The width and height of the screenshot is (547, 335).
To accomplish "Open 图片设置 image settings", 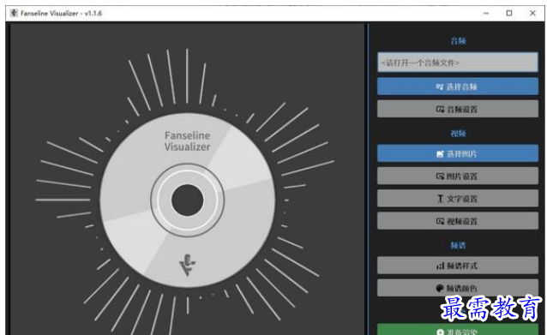I will click(x=457, y=176).
